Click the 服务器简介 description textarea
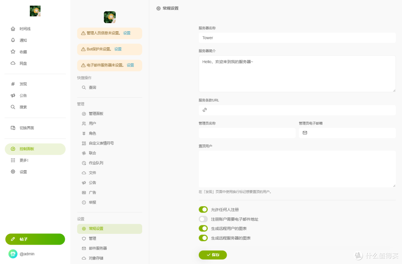Screen dimensions: 402x264 (297, 74)
